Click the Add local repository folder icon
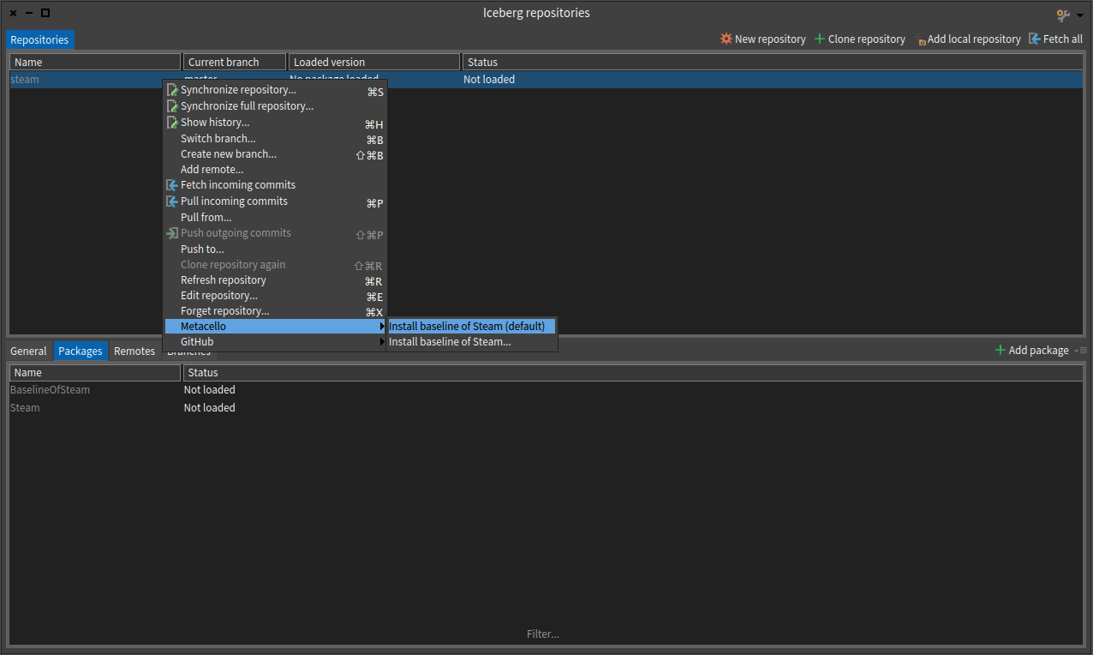The image size is (1093, 655). pyautogui.click(x=921, y=40)
